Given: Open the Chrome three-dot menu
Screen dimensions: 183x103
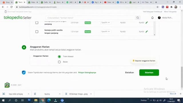Looking at the screenshot, I should pyautogui.click(x=180, y=7).
